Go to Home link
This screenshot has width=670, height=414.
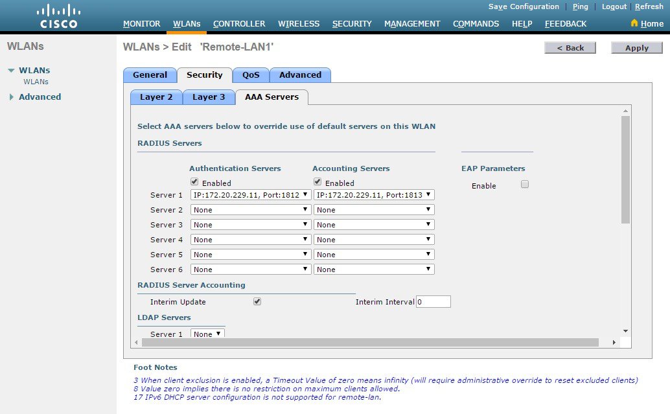[x=652, y=24]
